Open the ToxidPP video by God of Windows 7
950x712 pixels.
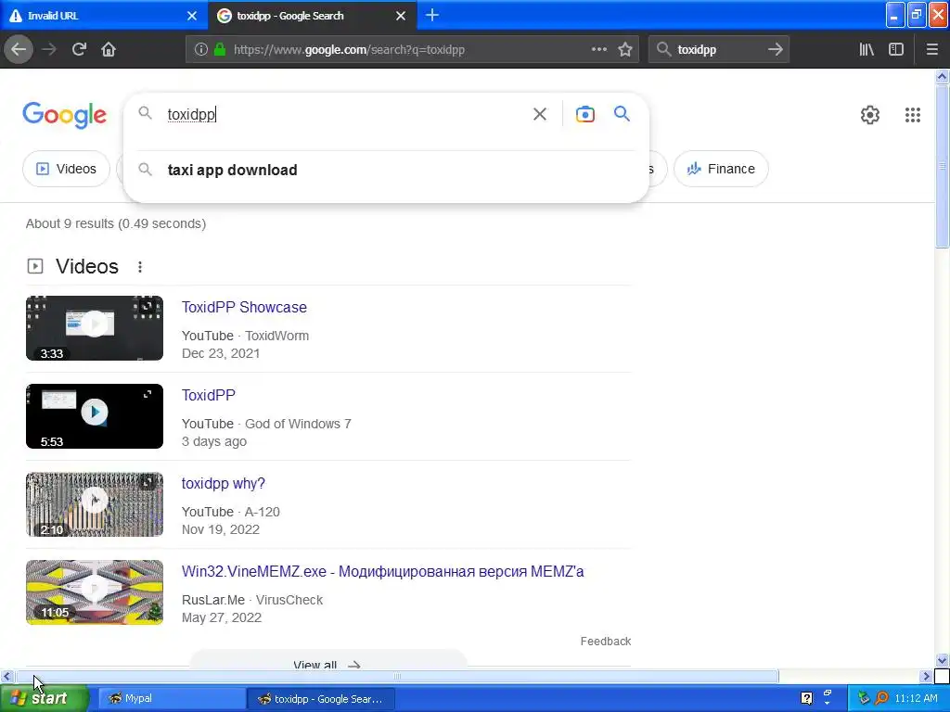(209, 395)
